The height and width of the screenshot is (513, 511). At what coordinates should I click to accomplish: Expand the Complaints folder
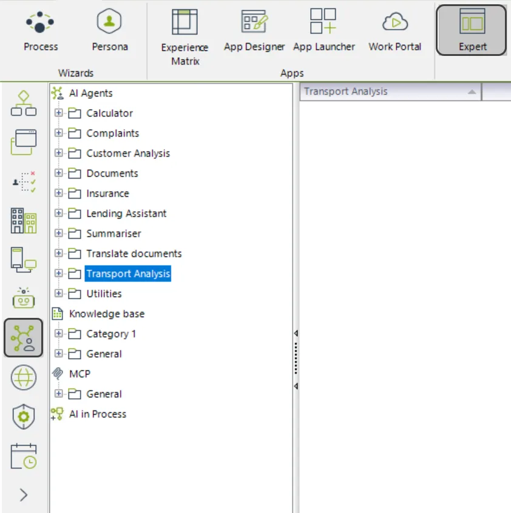point(58,133)
